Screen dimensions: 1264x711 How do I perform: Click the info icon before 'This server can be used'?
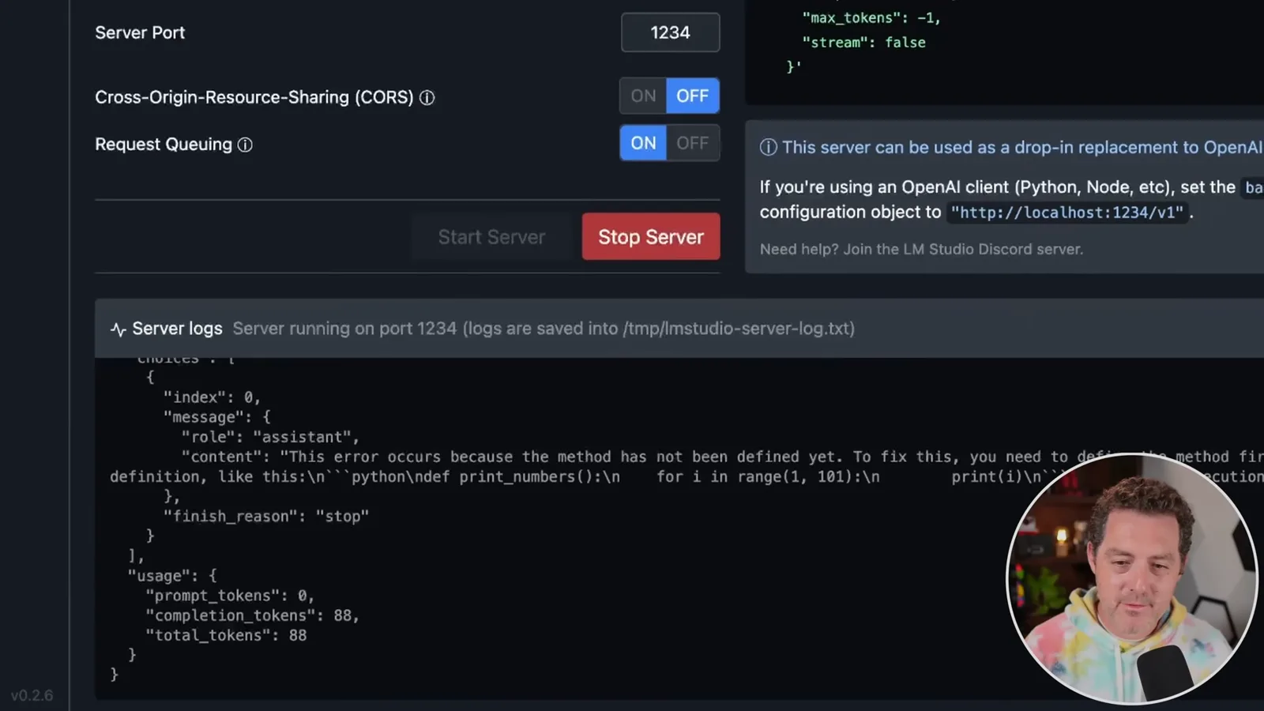click(x=768, y=147)
